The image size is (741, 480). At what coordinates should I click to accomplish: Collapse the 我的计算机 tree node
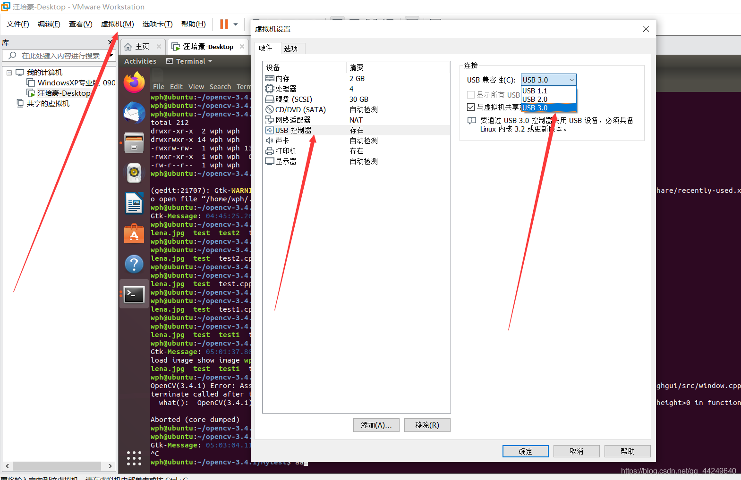9,73
